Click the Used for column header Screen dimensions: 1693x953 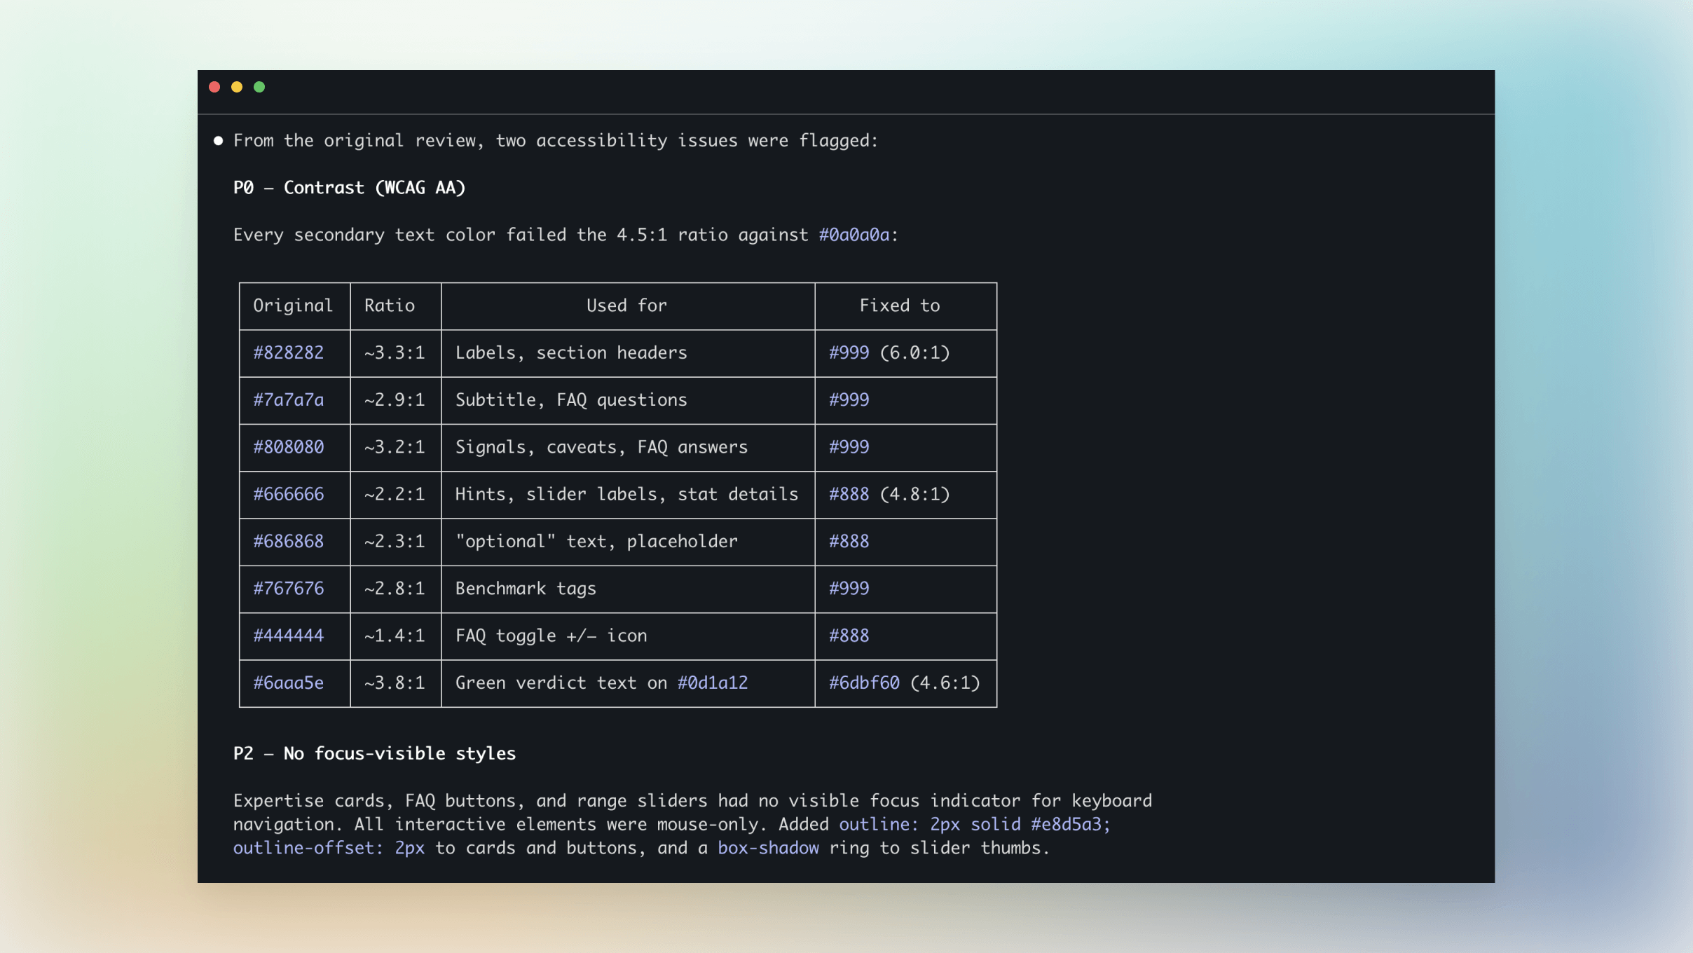point(626,306)
